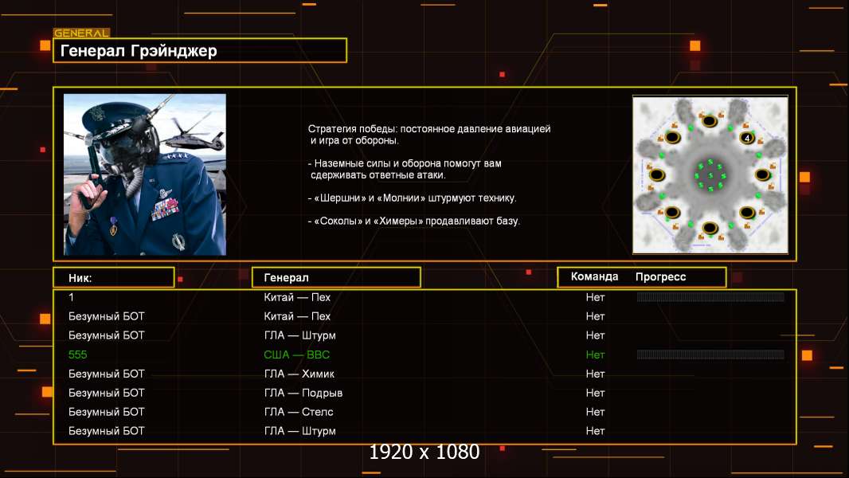Click the tip about «Шершни» и «Молнии»
Screen dimensions: 849x478
point(412,198)
